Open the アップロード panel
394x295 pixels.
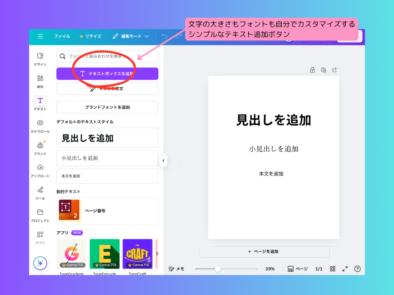(x=40, y=170)
